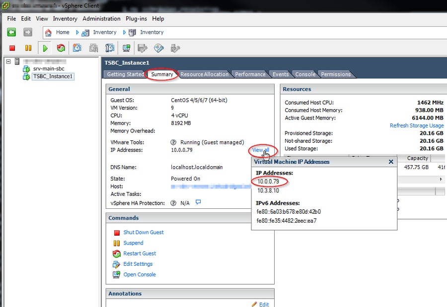
Task: Click the Reset VM toolbar icon
Action: click(61, 48)
